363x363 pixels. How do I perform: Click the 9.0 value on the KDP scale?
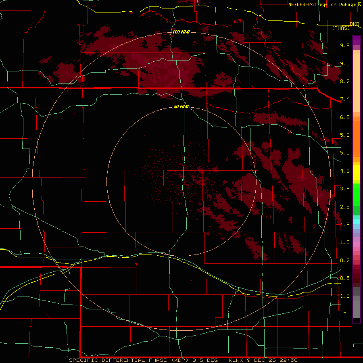[345, 63]
